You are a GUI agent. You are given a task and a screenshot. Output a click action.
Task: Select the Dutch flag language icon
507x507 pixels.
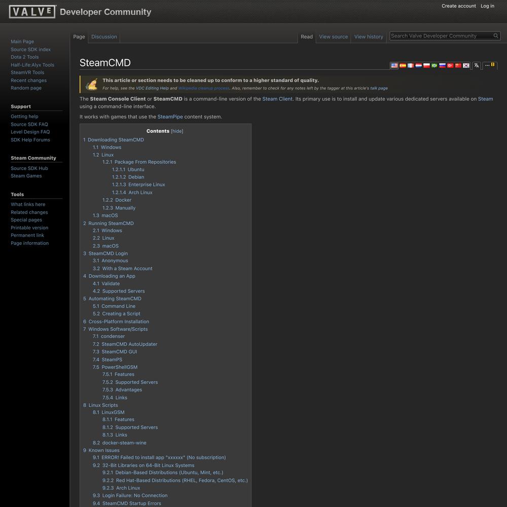pyautogui.click(x=418, y=65)
